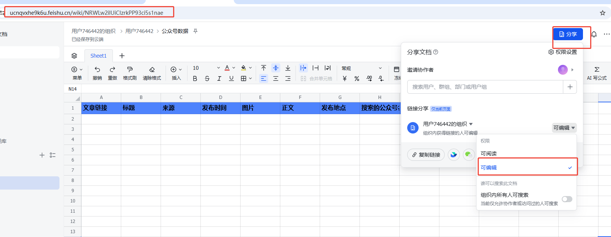Apply italic formatting
Screen dimensions: 611x237
point(219,78)
